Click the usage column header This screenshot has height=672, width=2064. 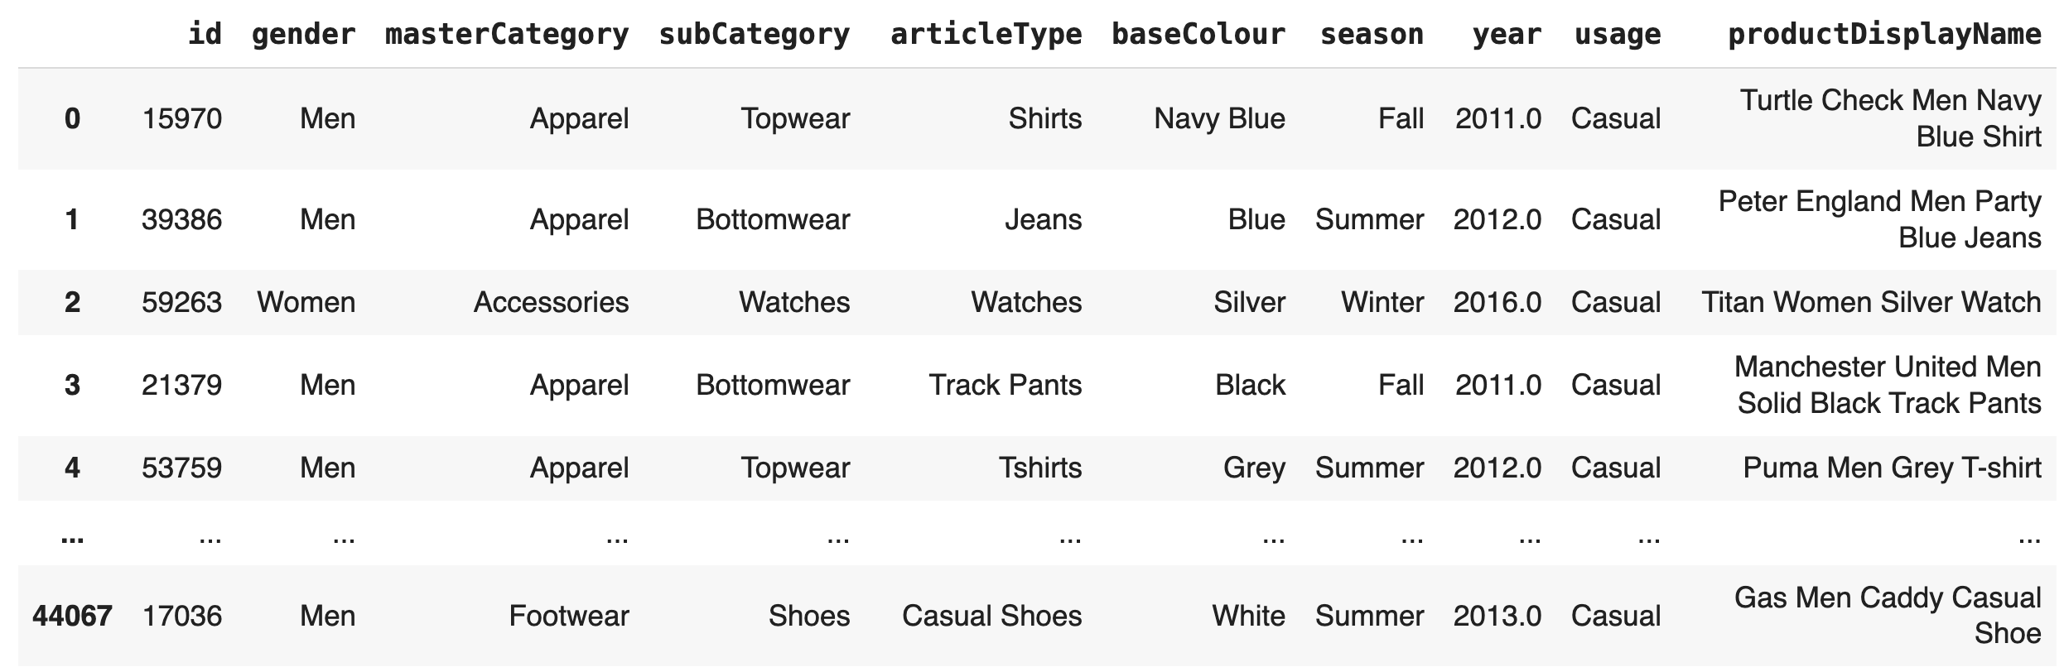(1617, 34)
